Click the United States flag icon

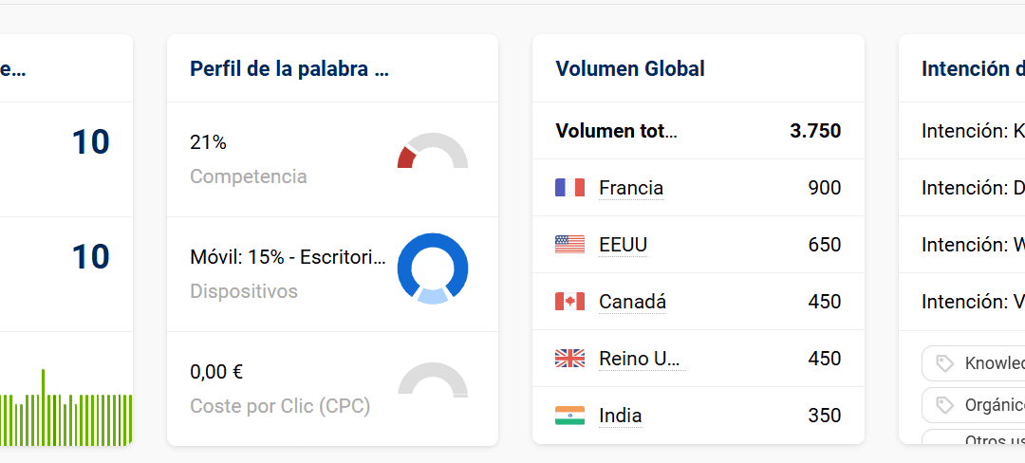569,245
